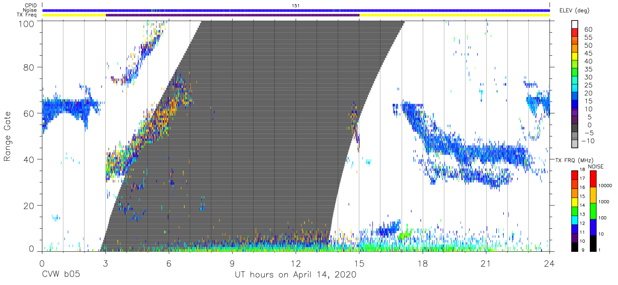
Task: Click the NOISE legend title
Action: [x=597, y=167]
